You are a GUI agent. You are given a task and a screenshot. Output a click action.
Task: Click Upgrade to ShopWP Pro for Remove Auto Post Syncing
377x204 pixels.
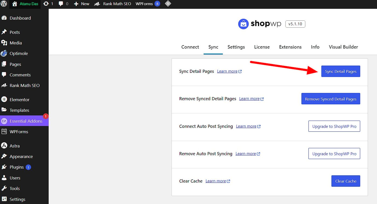334,153
